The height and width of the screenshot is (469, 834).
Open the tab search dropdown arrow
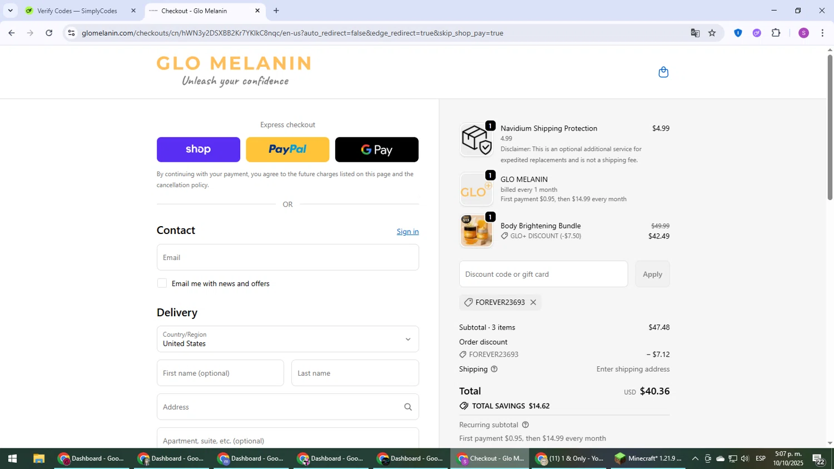coord(10,11)
